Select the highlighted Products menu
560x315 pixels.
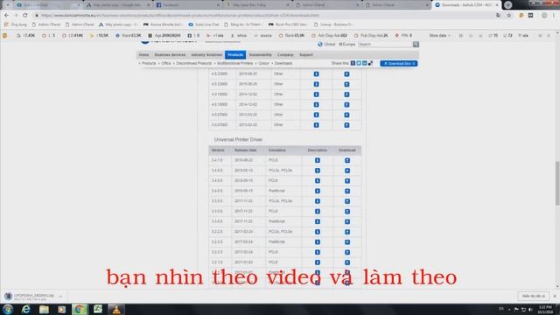click(x=235, y=55)
